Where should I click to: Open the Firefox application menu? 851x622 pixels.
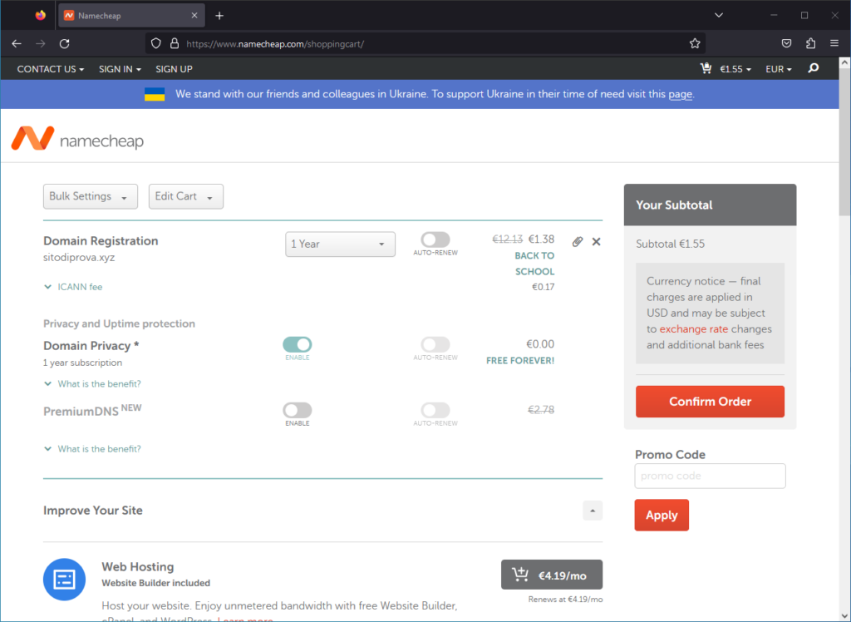point(834,43)
